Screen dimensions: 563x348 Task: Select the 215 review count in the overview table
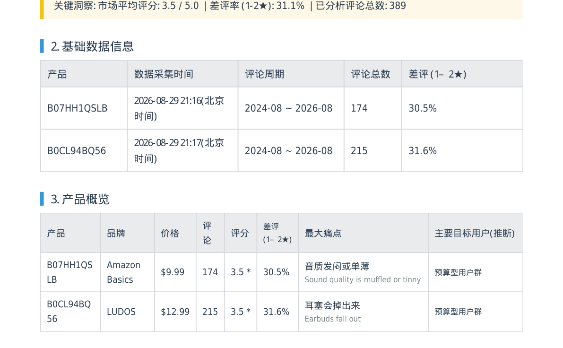pyautogui.click(x=210, y=312)
